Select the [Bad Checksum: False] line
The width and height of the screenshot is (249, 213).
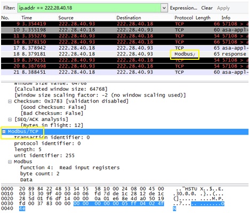click(x=52, y=113)
